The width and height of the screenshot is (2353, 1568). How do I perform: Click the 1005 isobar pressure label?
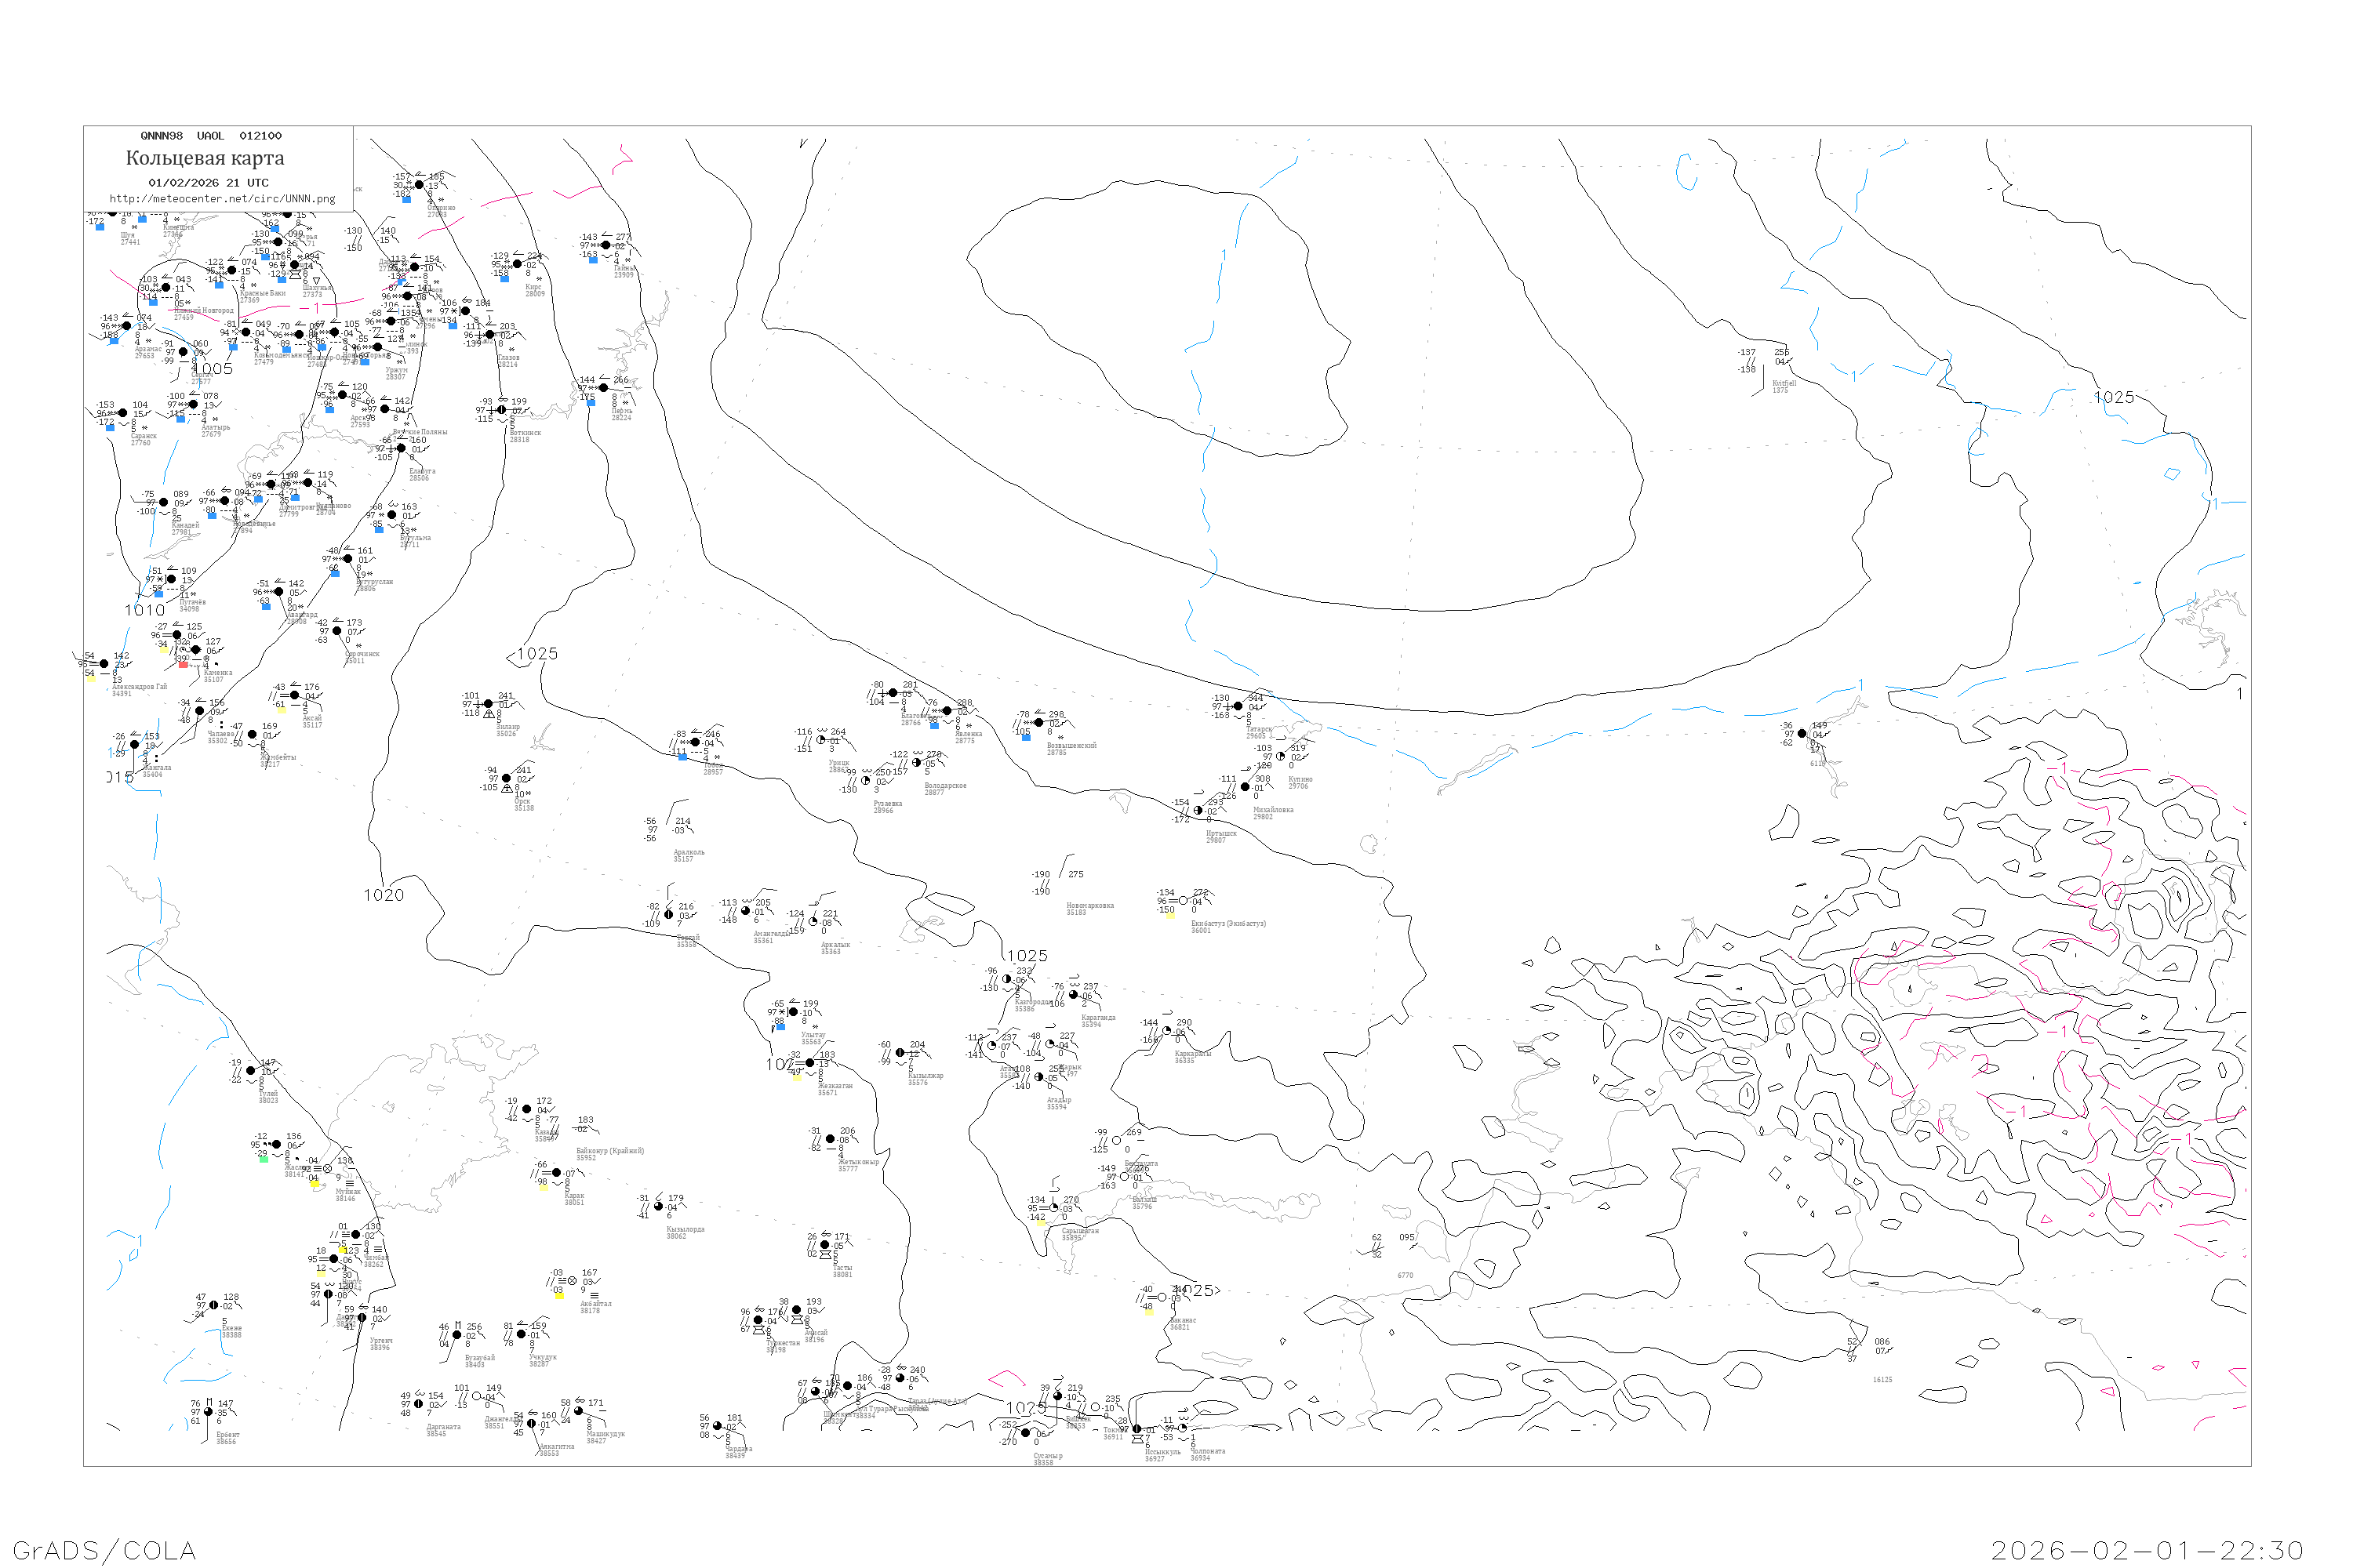(x=213, y=369)
